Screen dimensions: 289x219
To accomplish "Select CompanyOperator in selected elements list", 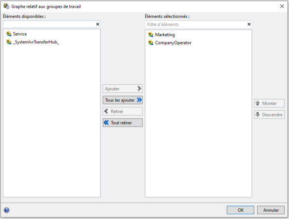I will (x=173, y=43).
